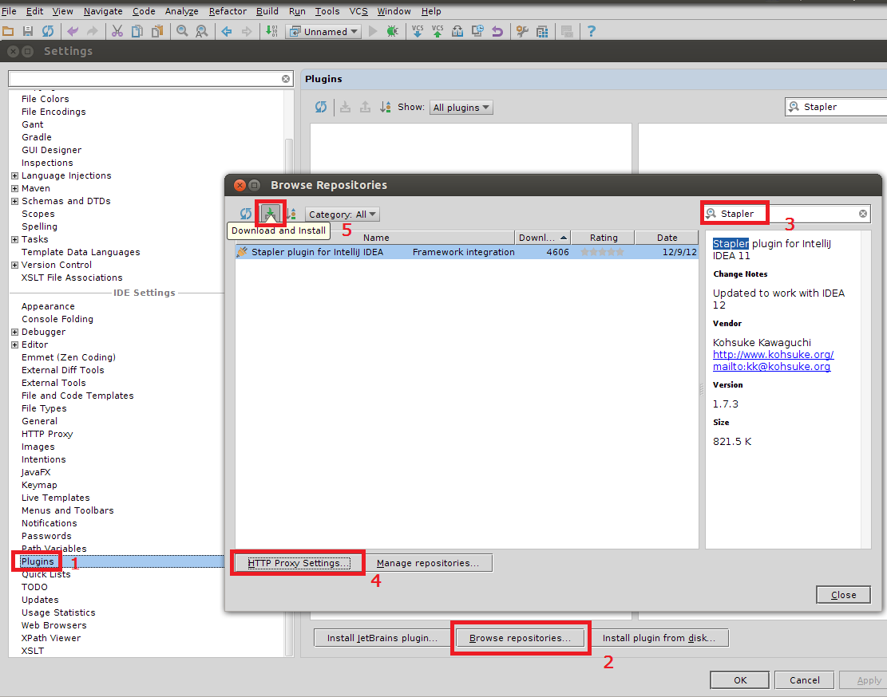
Task: Click the Save All floppy icon
Action: [27, 32]
